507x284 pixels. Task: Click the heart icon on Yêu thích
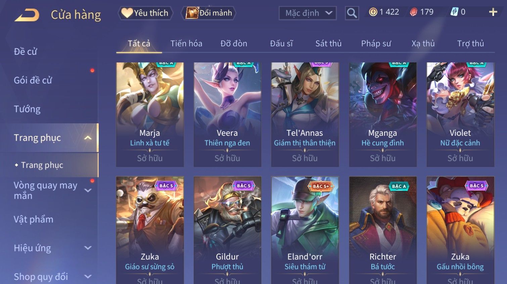(x=127, y=13)
